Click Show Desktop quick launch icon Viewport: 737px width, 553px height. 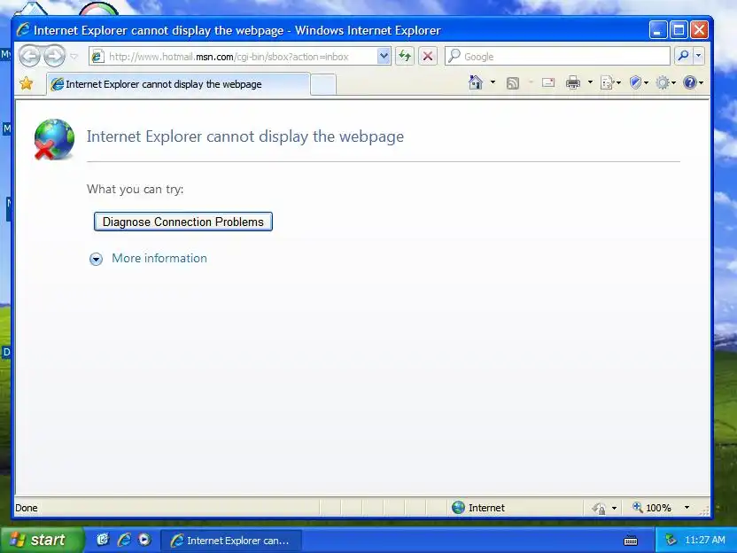[x=103, y=540]
